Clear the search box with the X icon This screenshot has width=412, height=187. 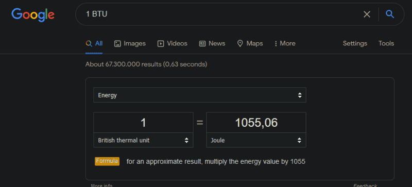pyautogui.click(x=367, y=14)
